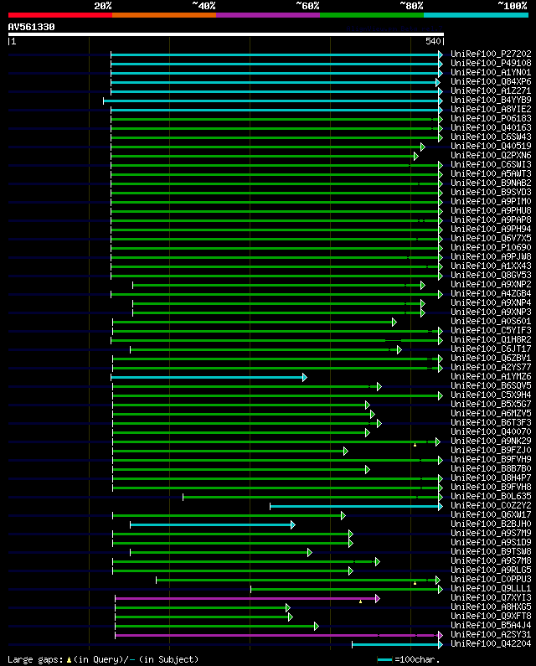The width and height of the screenshot is (536, 666).
Task: Select the green alignment bar for UniRef100_Q9LLL1
Action: coord(347,590)
